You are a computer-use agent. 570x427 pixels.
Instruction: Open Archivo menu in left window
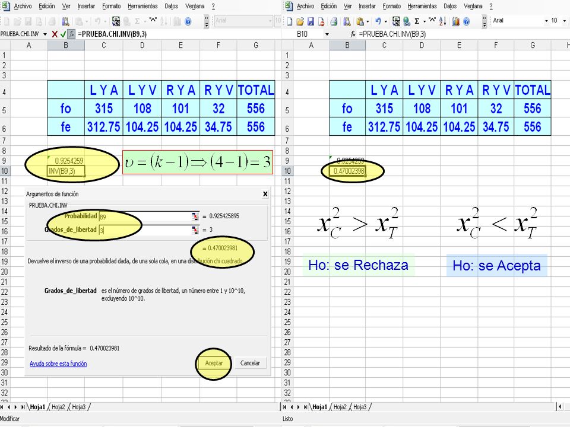click(x=23, y=6)
